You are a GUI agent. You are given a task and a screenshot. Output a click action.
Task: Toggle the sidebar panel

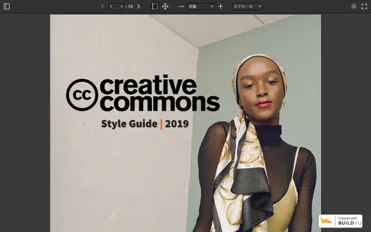coord(7,6)
